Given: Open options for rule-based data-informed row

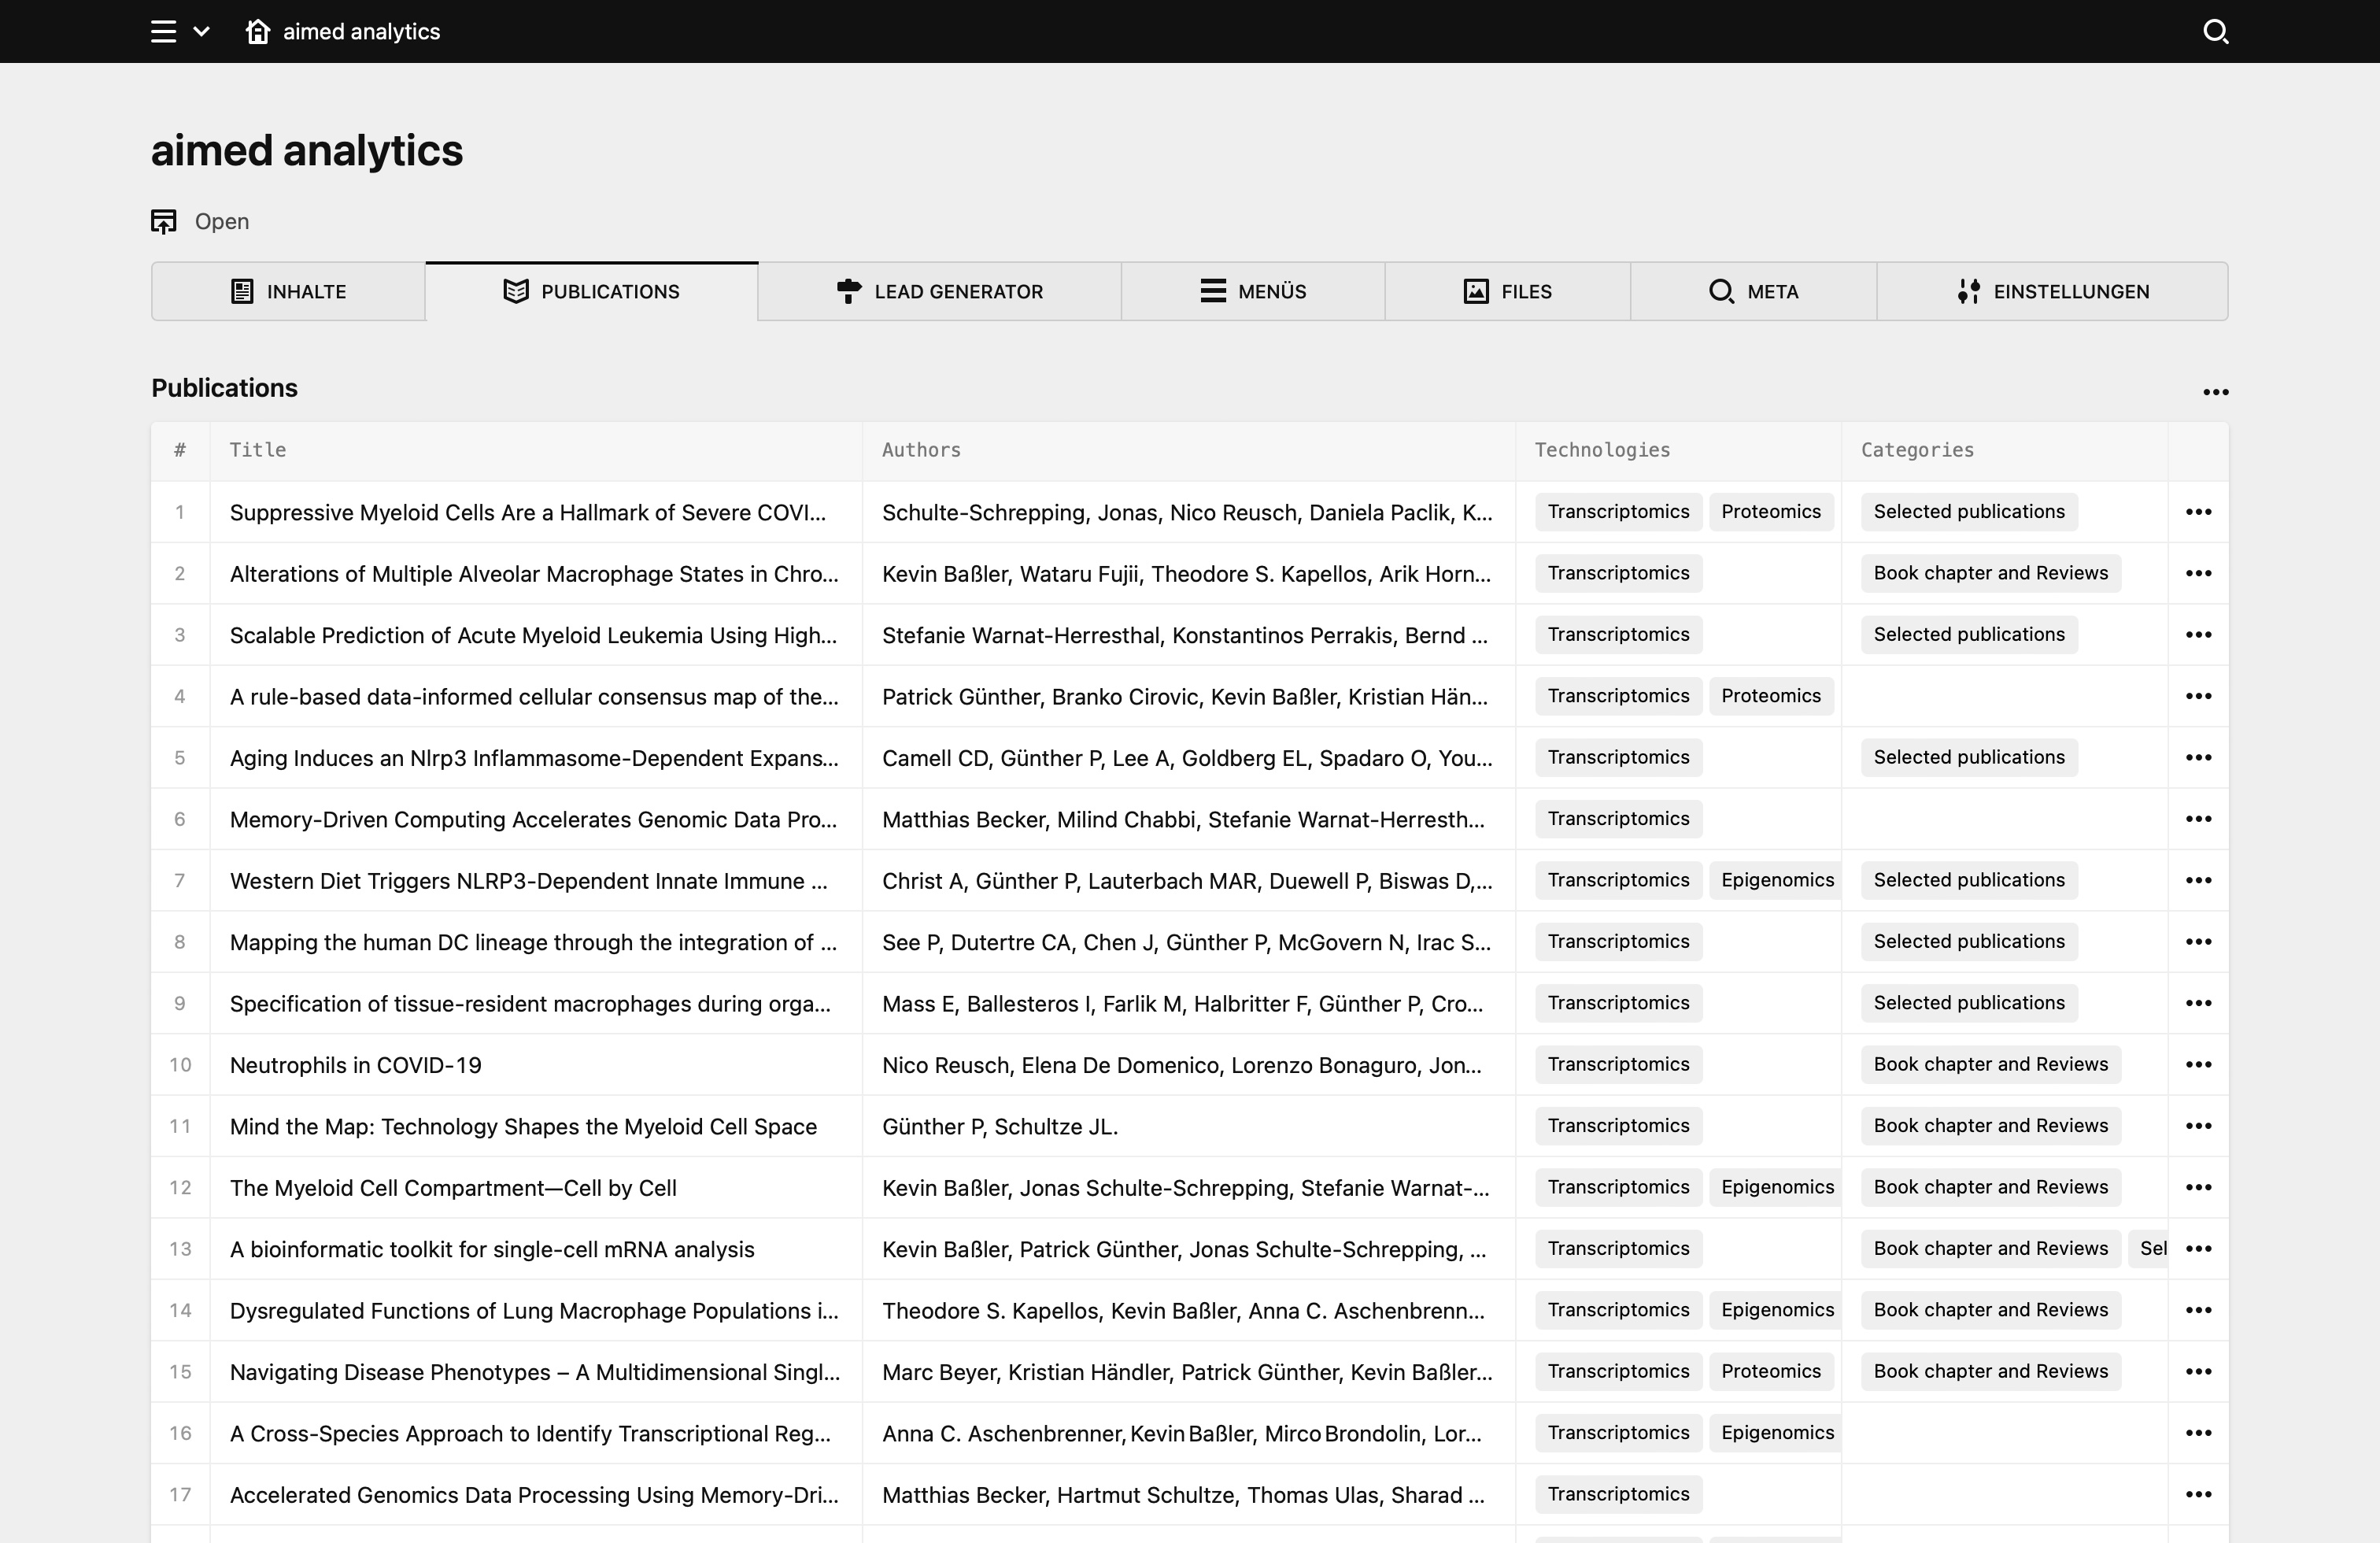Looking at the screenshot, I should click(2198, 696).
